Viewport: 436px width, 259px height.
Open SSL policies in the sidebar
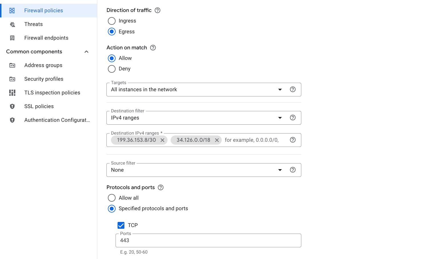[x=39, y=106]
